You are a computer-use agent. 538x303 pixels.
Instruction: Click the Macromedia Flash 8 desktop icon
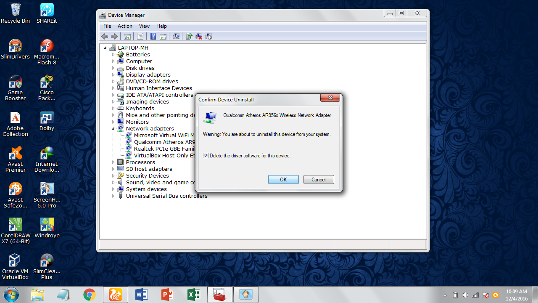coord(47,52)
